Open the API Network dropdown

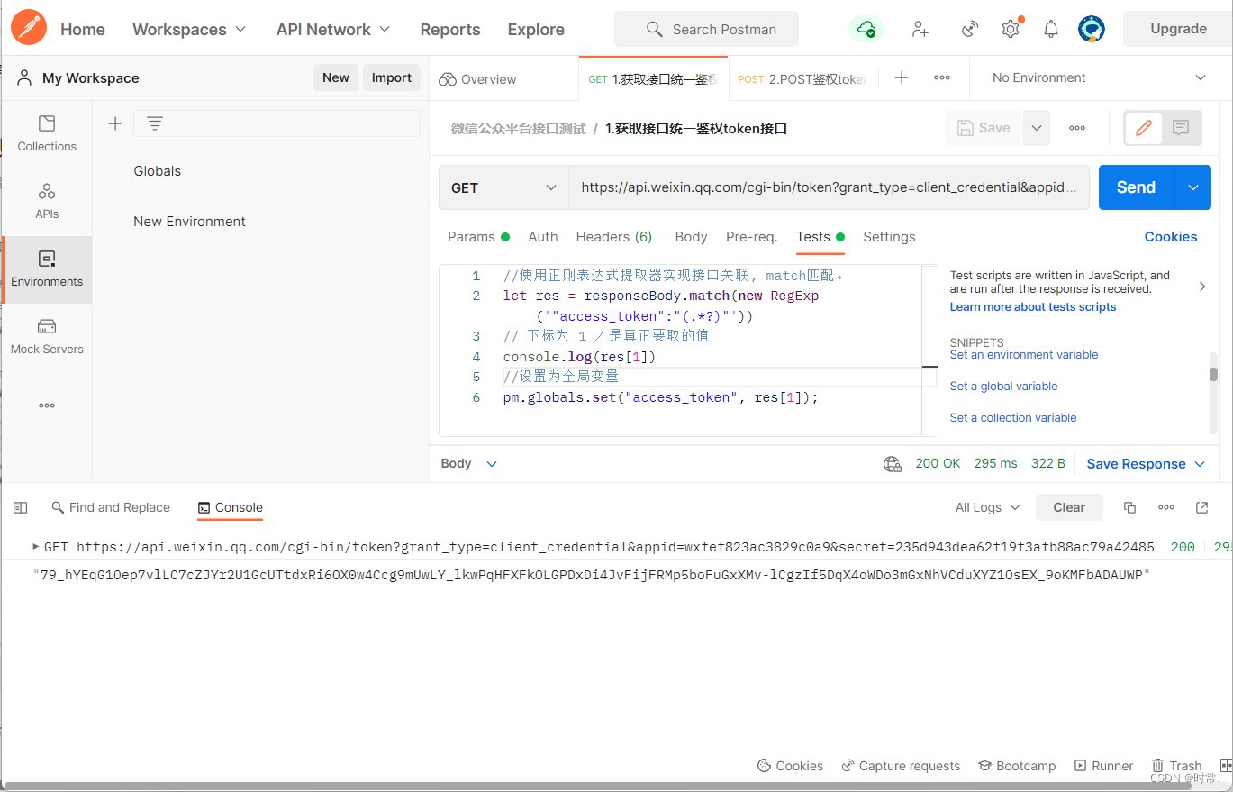click(x=333, y=29)
